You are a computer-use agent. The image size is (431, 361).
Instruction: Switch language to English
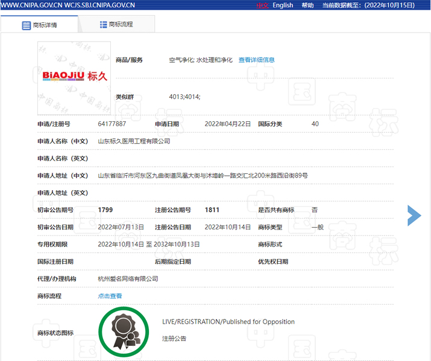pyautogui.click(x=283, y=5)
